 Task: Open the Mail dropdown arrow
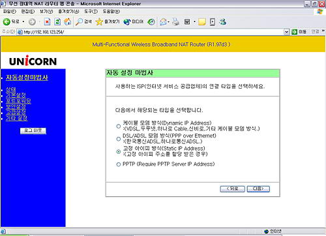168,22
